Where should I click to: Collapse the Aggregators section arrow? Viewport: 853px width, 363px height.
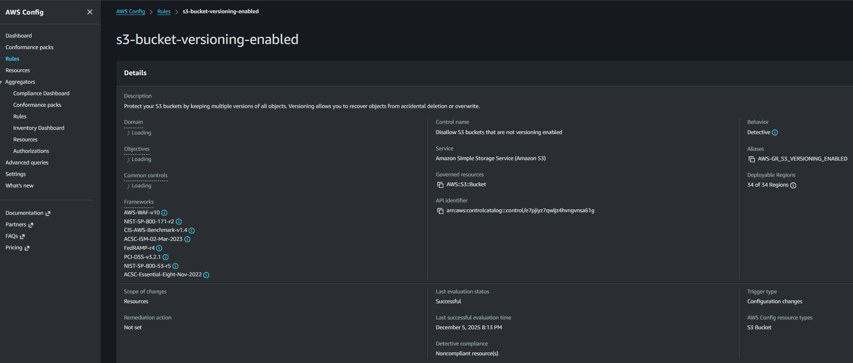point(1,82)
